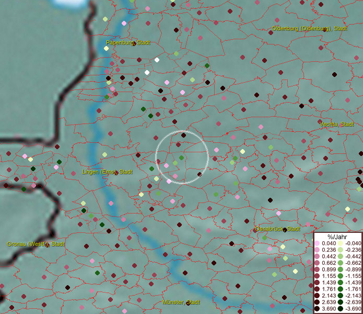
Task: Click the 1.155 legend value
Action: pyautogui.click(x=329, y=276)
